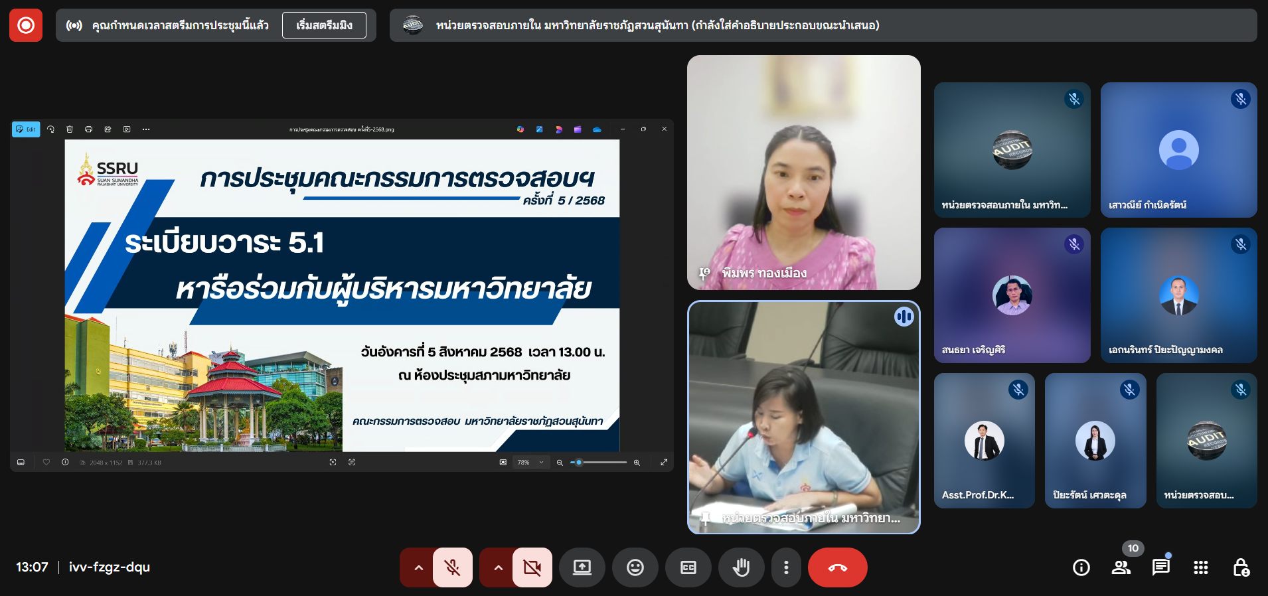The width and height of the screenshot is (1268, 596).
Task: Open the three-dot more options menu
Action: point(786,567)
